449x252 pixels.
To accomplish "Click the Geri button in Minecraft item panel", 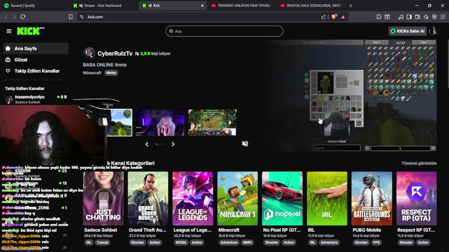I will pyautogui.click(x=377, y=42).
